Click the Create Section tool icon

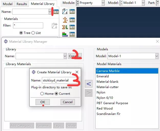click(65, 19)
